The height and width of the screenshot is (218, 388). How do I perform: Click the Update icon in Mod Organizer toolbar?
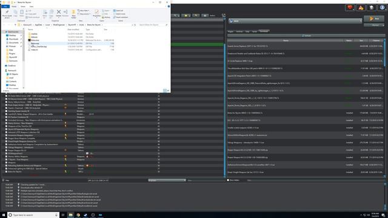pos(372,8)
